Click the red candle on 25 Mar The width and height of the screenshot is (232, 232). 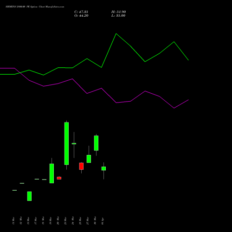point(81,166)
